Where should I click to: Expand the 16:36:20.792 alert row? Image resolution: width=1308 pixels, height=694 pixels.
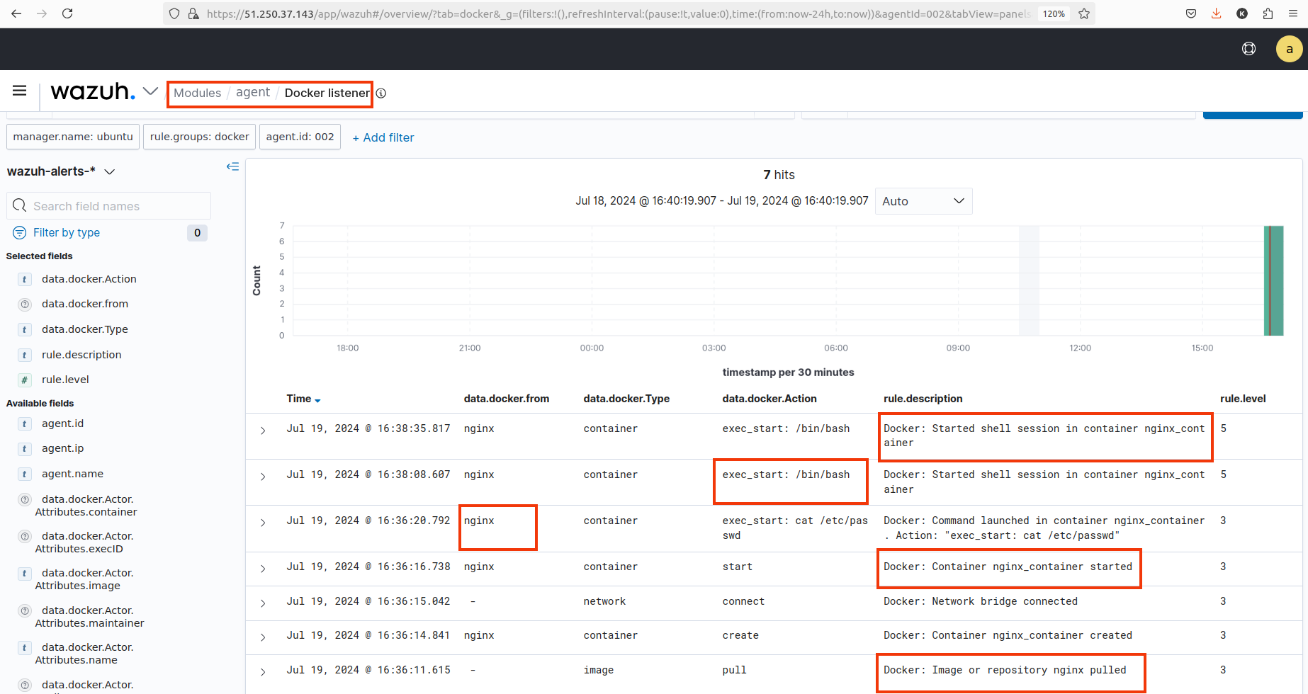[x=263, y=523]
